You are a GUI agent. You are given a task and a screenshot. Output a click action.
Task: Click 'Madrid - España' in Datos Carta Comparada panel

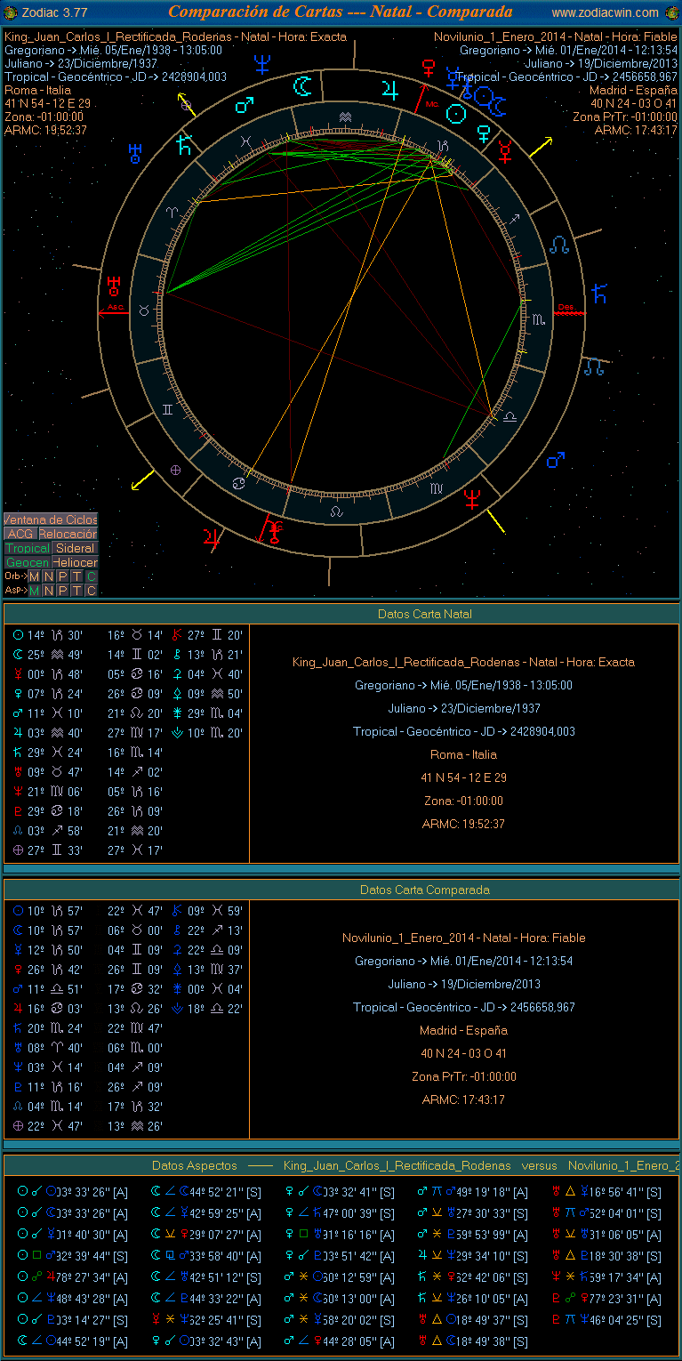click(x=463, y=1030)
